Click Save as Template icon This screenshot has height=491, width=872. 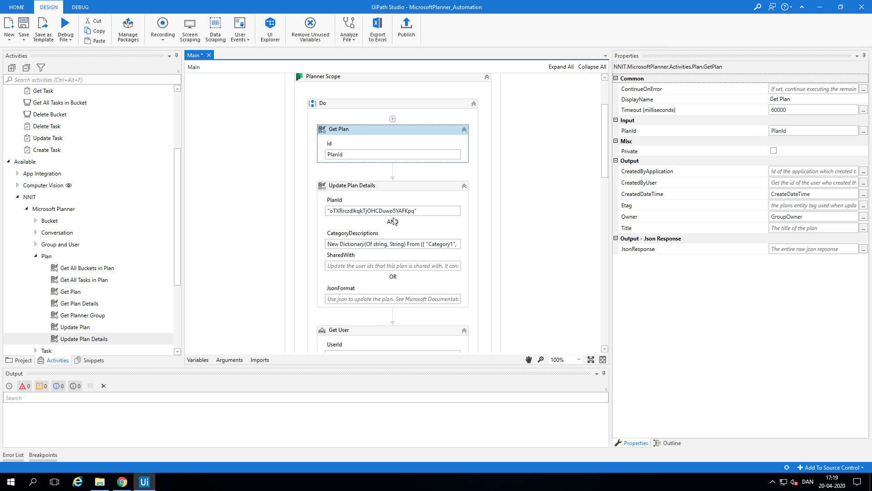pyautogui.click(x=43, y=29)
